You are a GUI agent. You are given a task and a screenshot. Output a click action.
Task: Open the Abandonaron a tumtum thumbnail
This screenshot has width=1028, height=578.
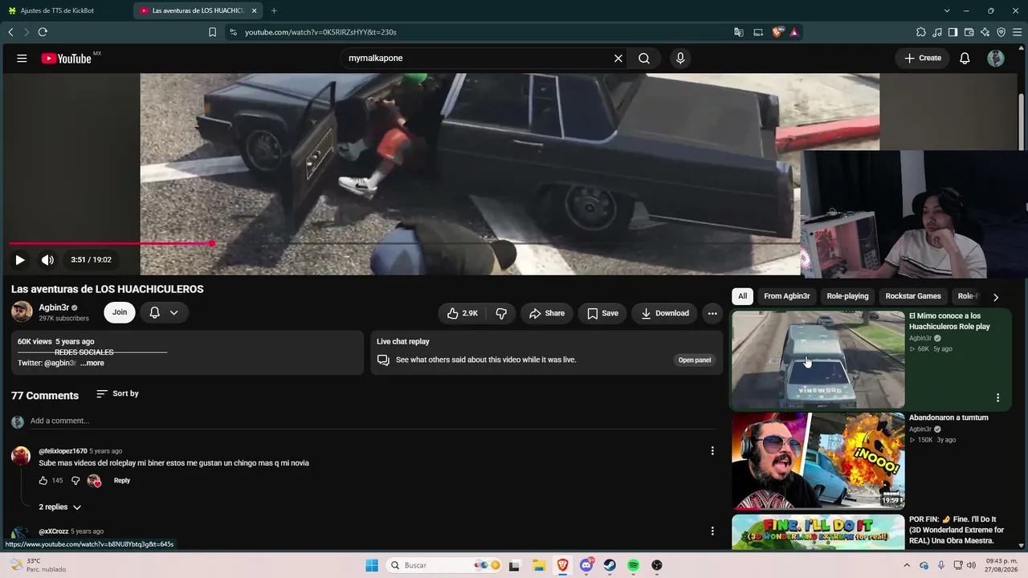(x=818, y=461)
